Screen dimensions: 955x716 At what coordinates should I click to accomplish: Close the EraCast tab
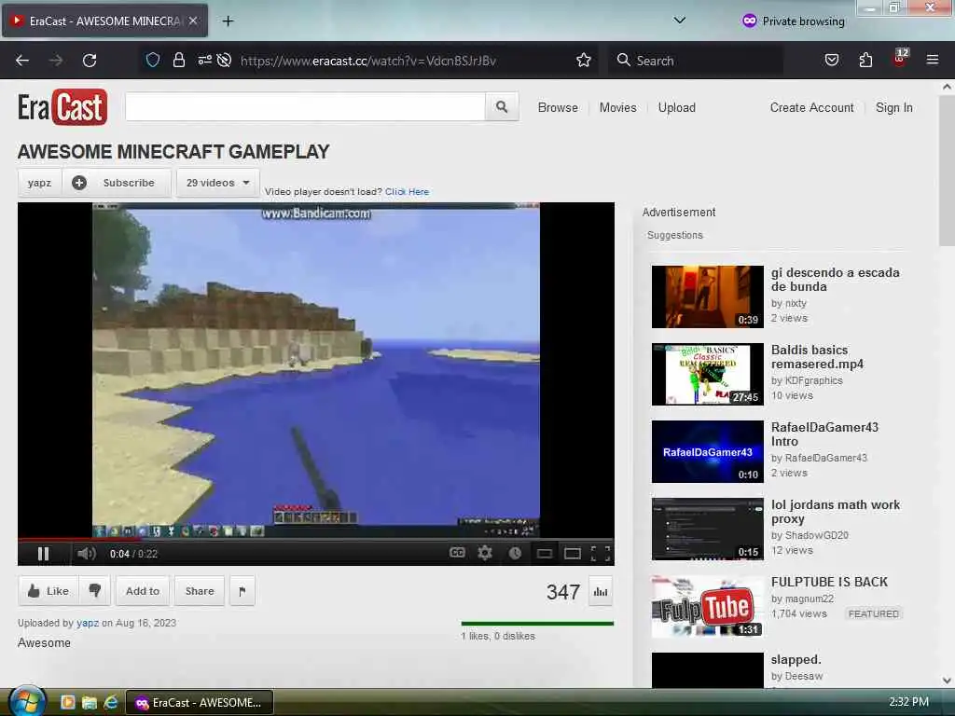tap(193, 21)
